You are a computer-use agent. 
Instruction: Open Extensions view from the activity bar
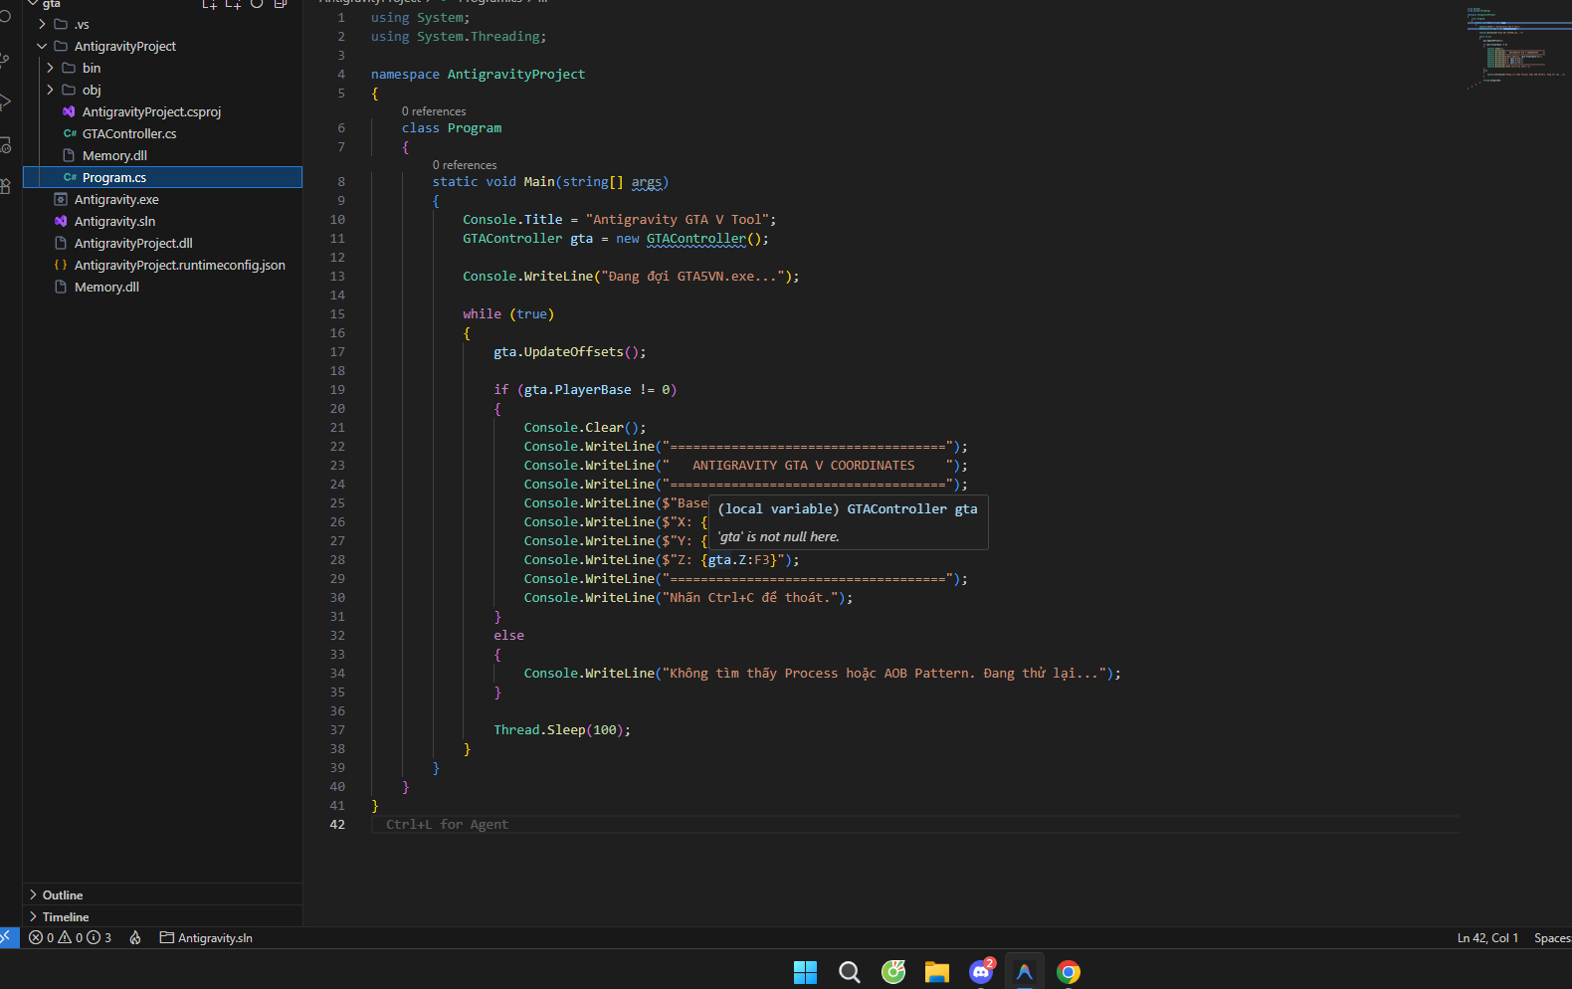[5, 185]
